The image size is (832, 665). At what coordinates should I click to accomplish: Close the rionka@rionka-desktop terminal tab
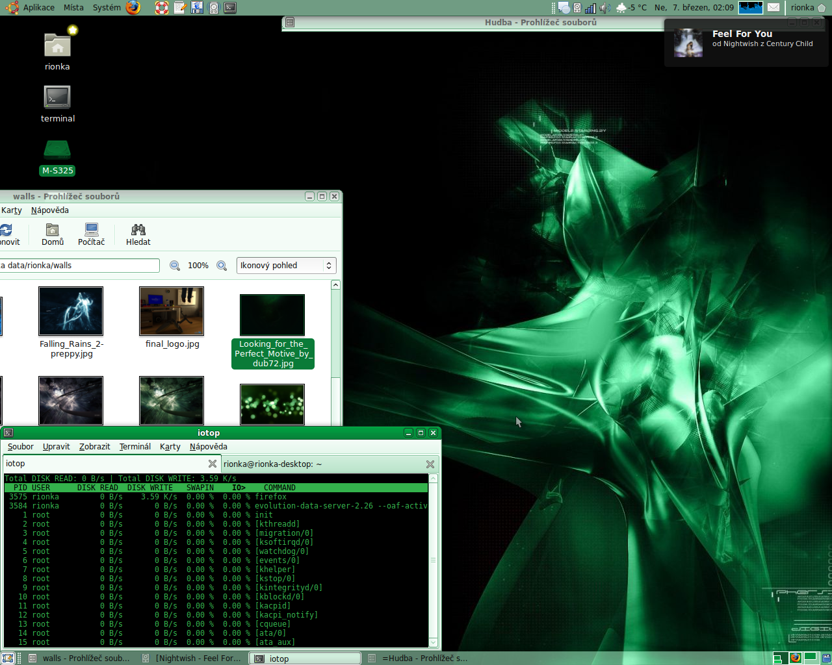tap(430, 464)
